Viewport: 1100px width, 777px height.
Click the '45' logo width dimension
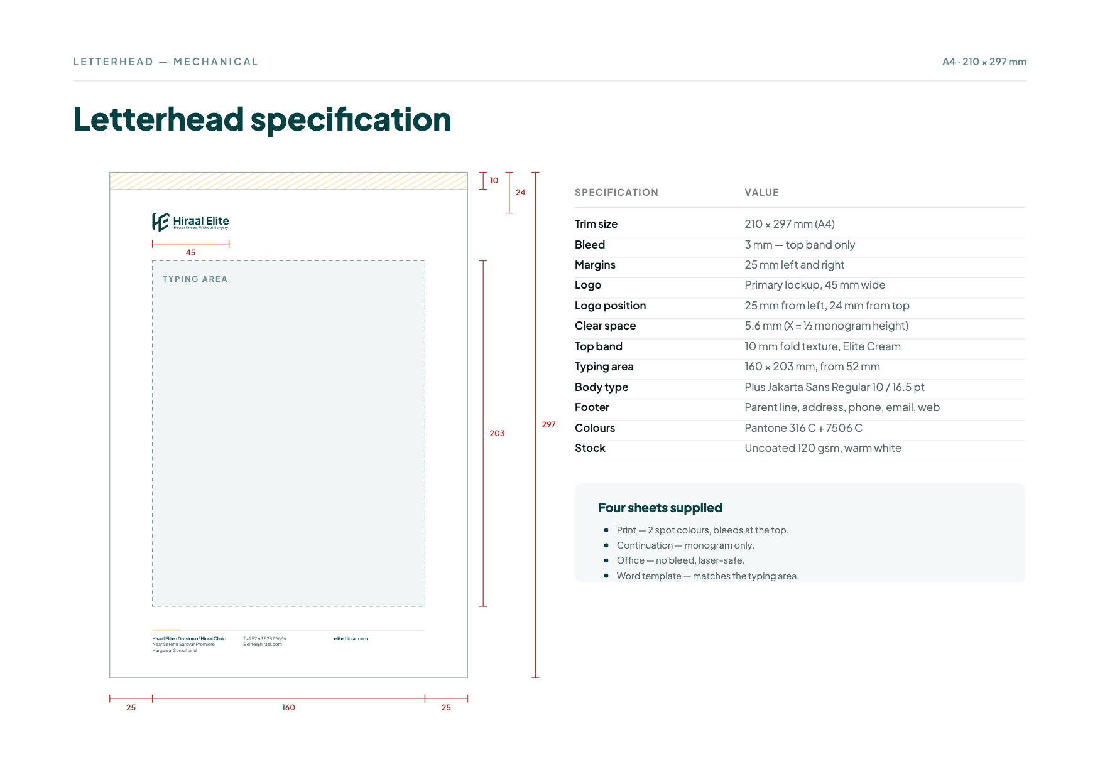(x=190, y=252)
